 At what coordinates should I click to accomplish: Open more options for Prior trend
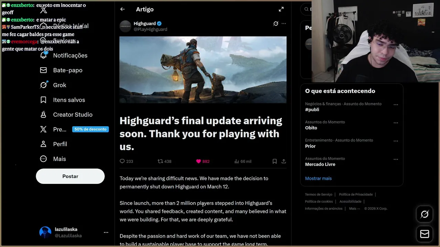[396, 141]
